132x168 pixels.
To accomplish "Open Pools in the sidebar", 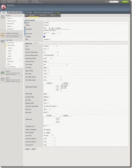I will coord(9,53).
